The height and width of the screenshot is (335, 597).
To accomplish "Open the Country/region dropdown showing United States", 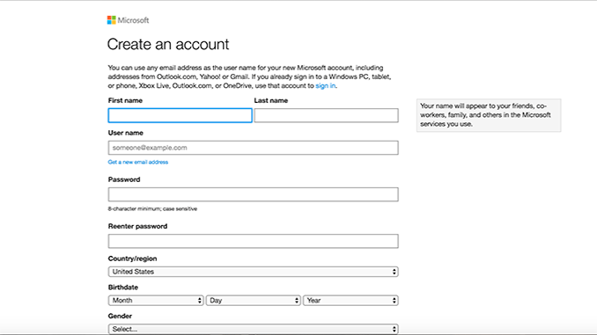I will tap(254, 272).
